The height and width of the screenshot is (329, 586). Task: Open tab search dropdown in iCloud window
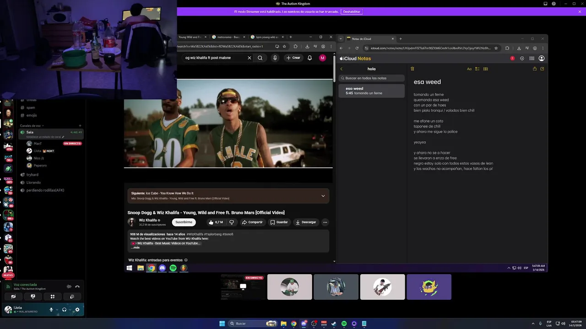[341, 39]
